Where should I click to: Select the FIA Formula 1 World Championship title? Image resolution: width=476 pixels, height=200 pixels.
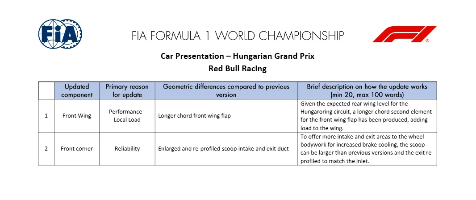238,36
